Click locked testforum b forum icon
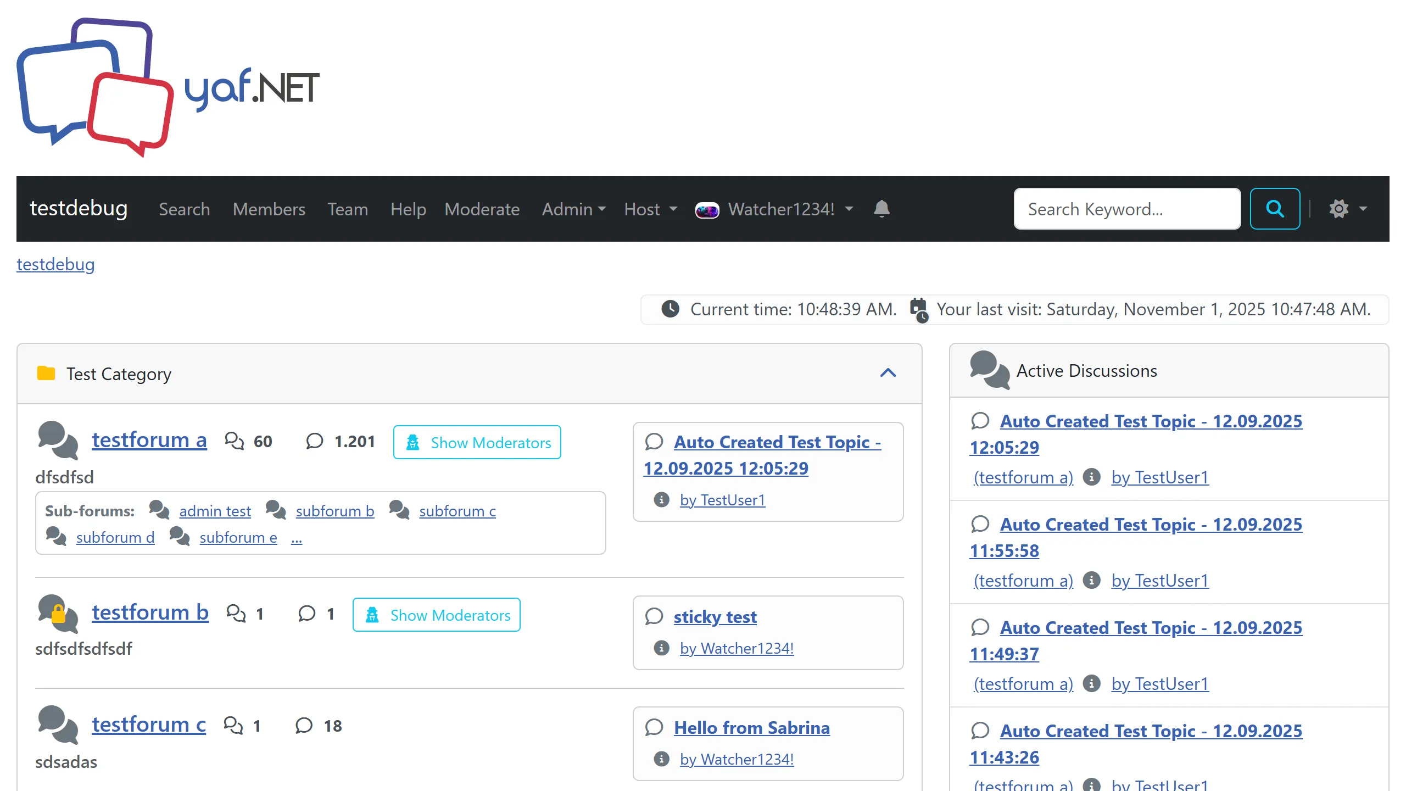The image size is (1406, 791). (x=58, y=613)
